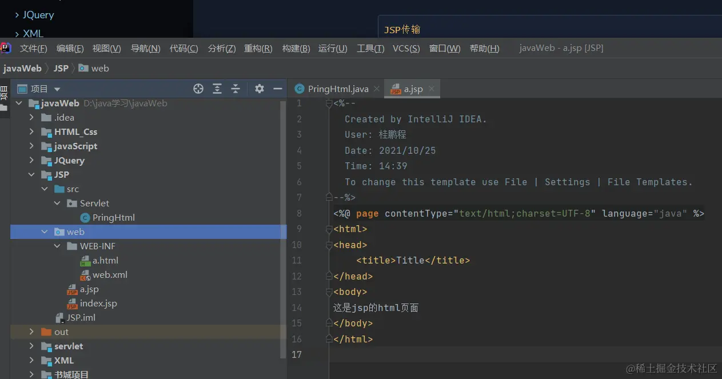Expand the .idea folder
Image resolution: width=722 pixels, height=379 pixels.
click(32, 118)
